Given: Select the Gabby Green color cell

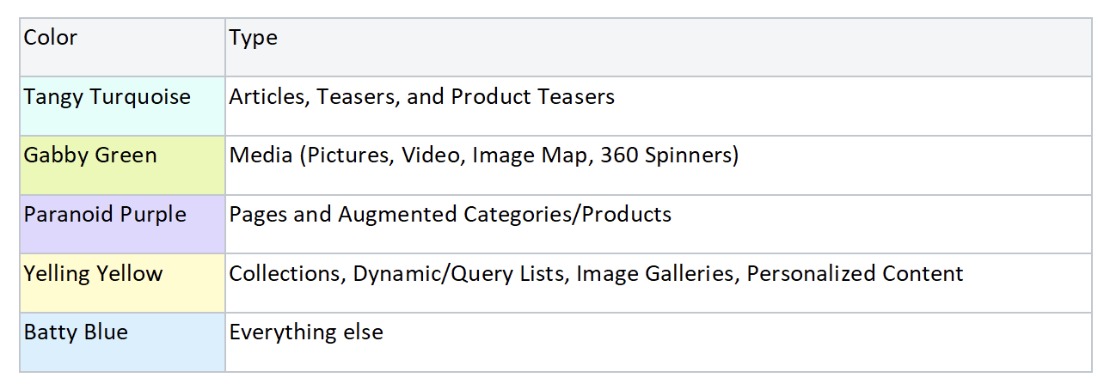Looking at the screenshot, I should (123, 165).
